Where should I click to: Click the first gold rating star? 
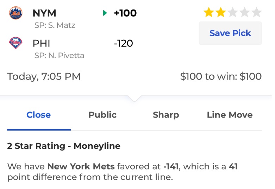point(209,12)
